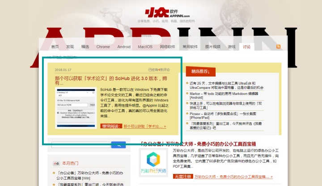322x186 pixels.
Task: Switch to the 讨论 tab
Action: point(246,47)
